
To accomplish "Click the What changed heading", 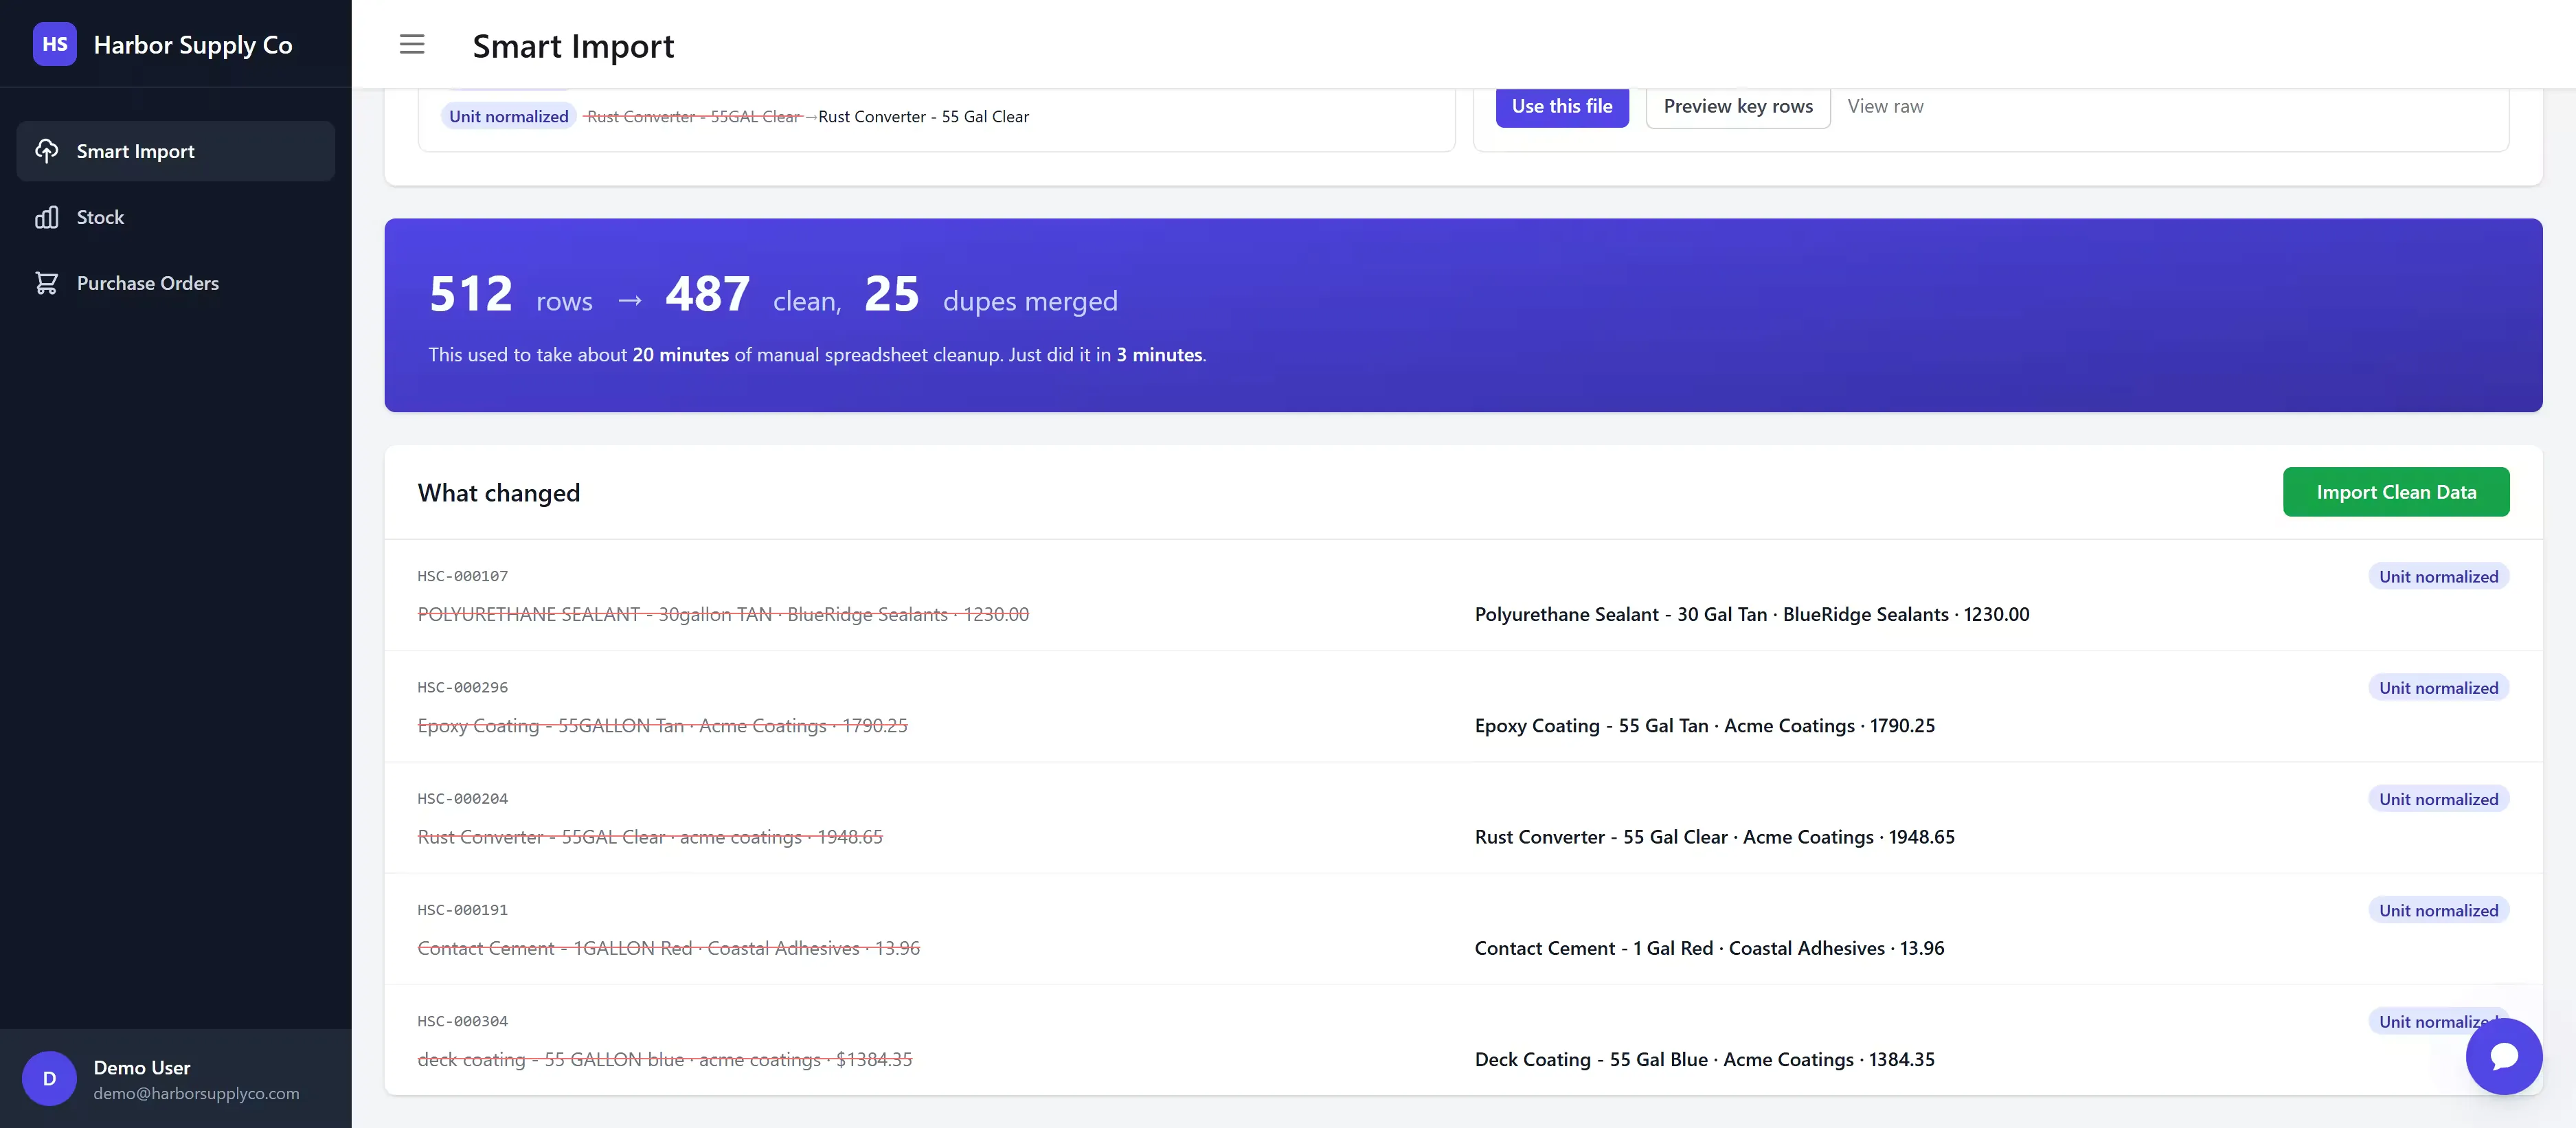I will coord(499,492).
